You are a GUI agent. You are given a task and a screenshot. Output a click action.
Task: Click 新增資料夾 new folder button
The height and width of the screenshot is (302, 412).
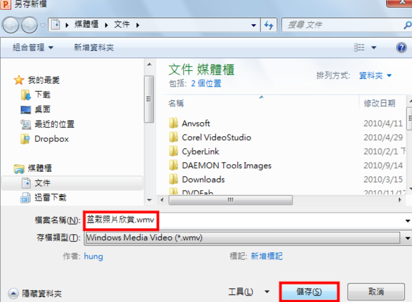pos(94,48)
